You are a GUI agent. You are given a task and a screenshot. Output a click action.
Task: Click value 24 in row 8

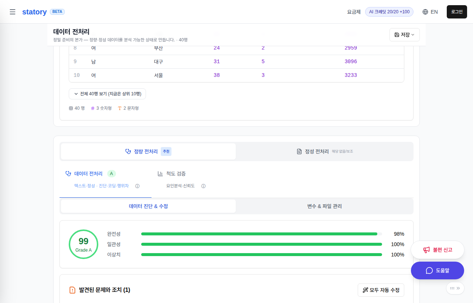point(217,48)
